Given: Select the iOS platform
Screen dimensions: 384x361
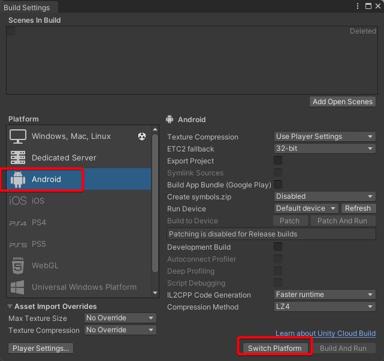Looking at the screenshot, I should (x=79, y=201).
